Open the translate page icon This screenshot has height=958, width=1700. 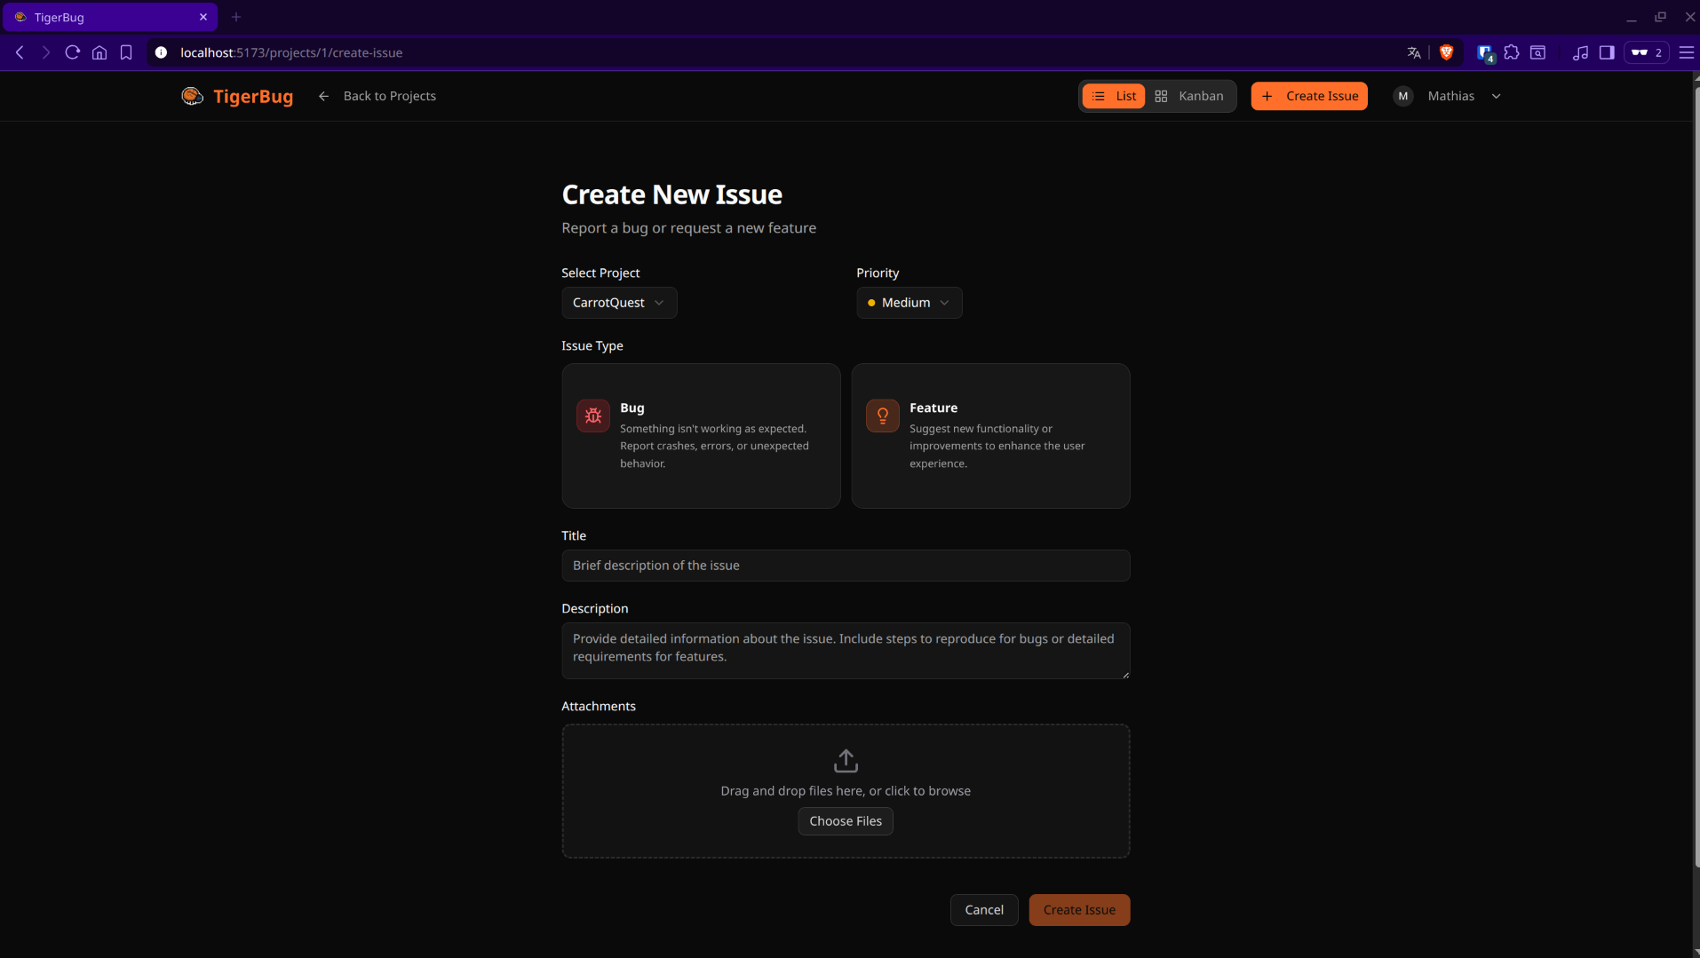[x=1414, y=52]
